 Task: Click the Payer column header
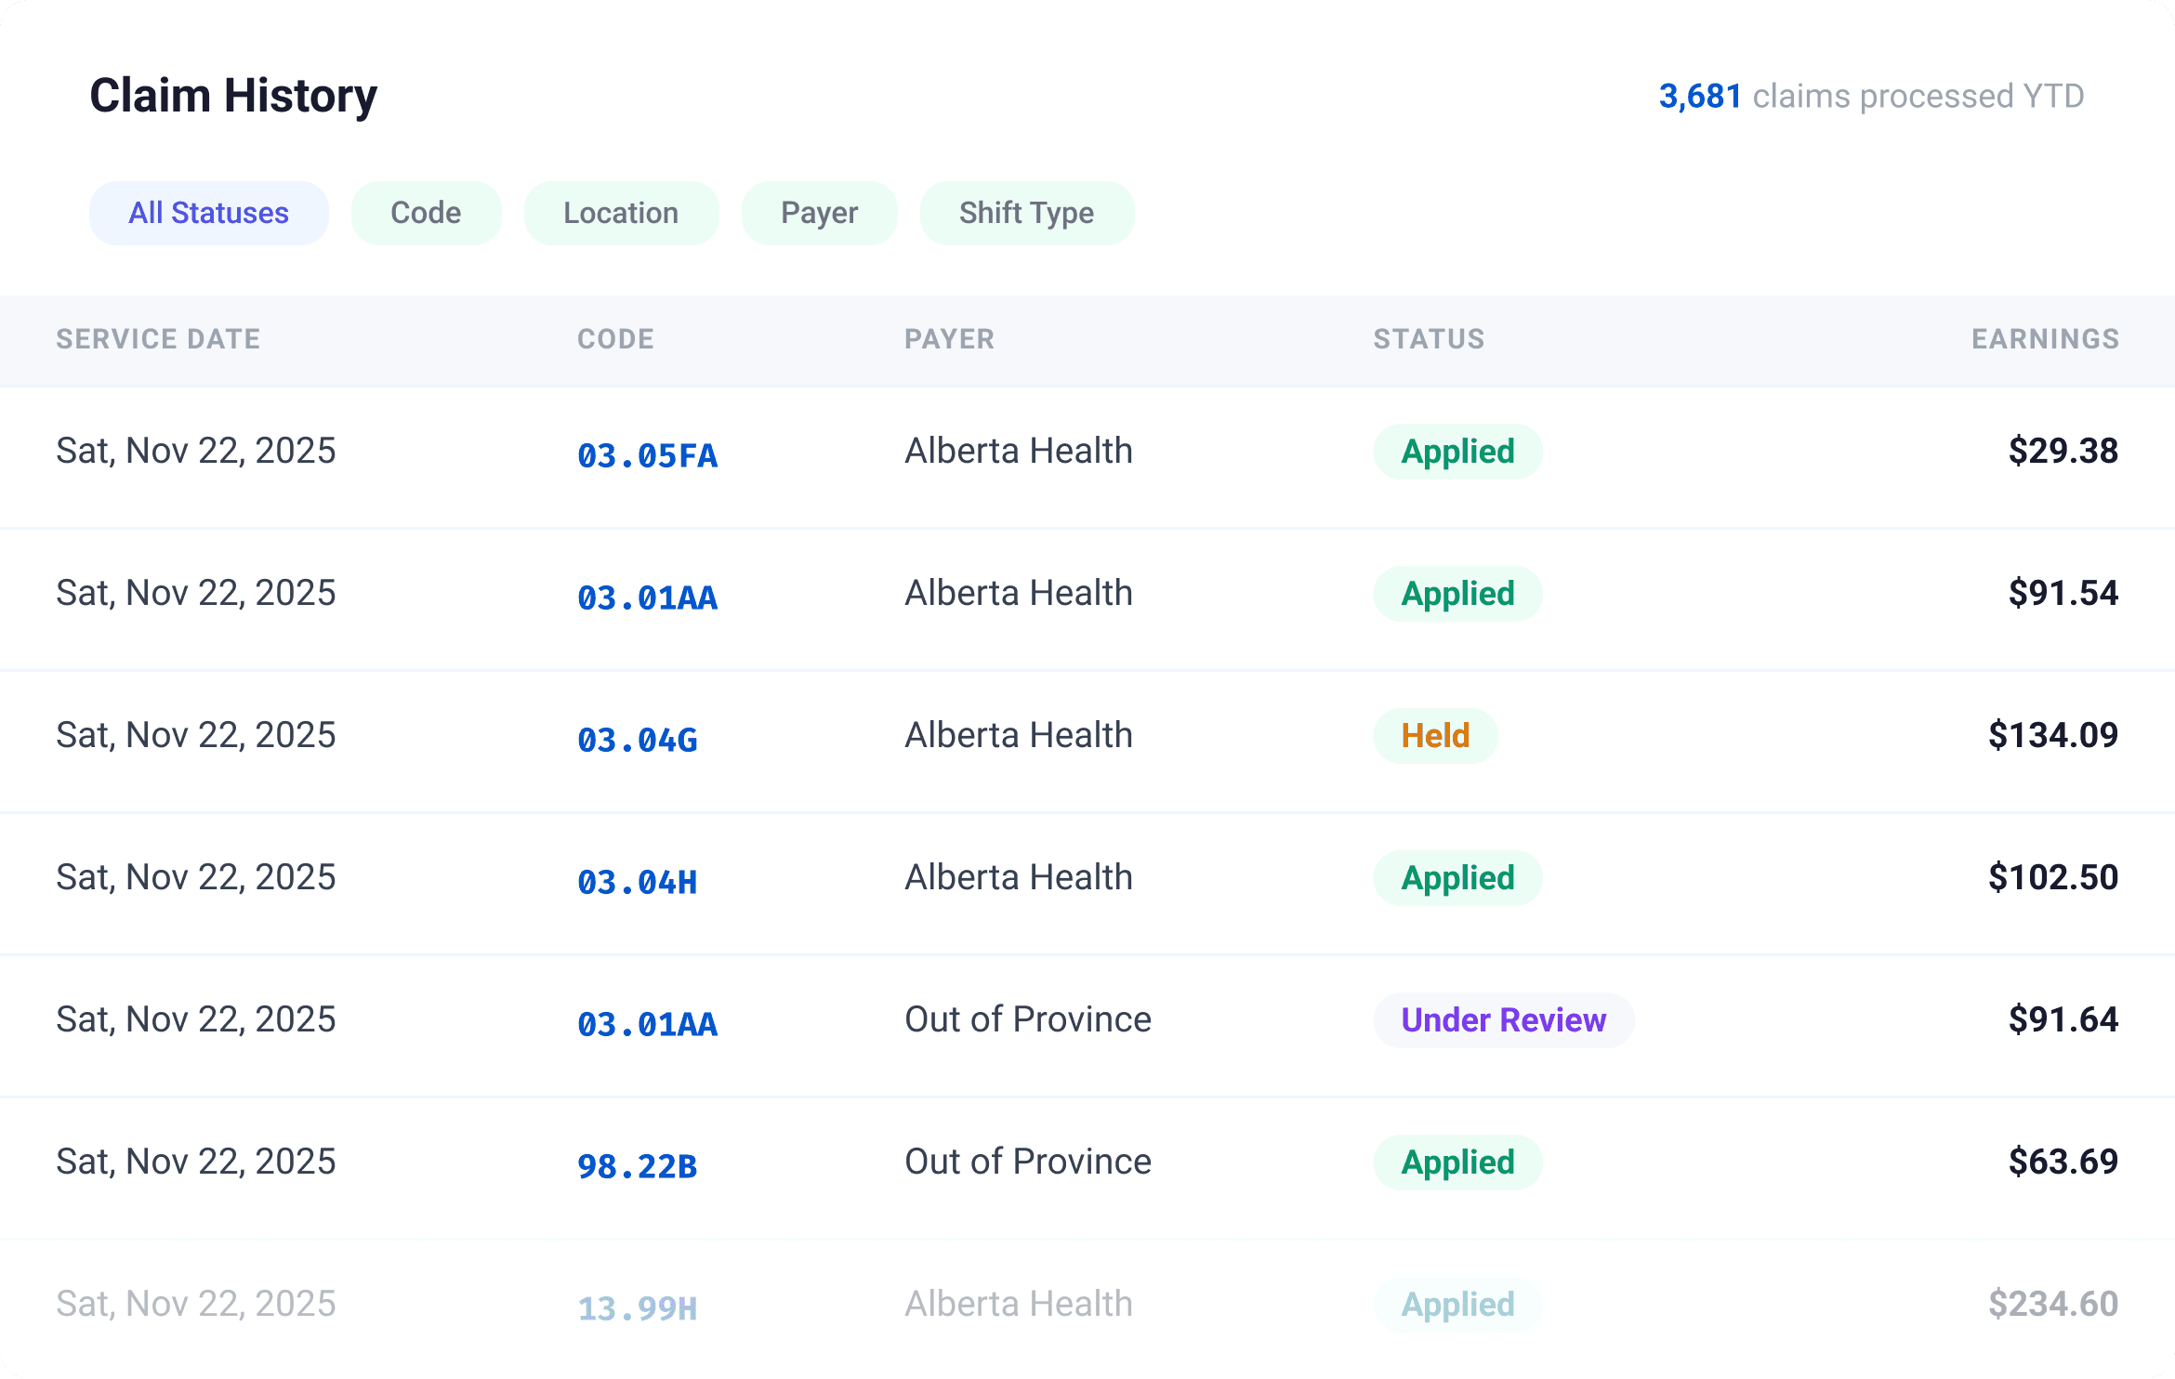coord(949,339)
